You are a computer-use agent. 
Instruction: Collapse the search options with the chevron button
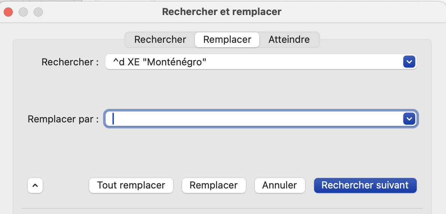pos(35,185)
